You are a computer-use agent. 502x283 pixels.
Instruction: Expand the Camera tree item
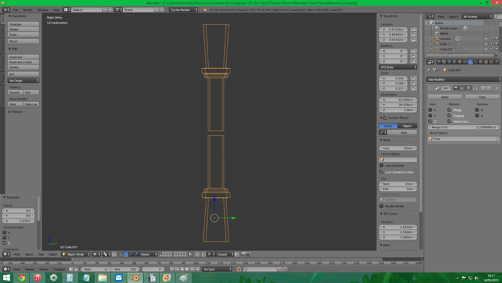point(431,39)
